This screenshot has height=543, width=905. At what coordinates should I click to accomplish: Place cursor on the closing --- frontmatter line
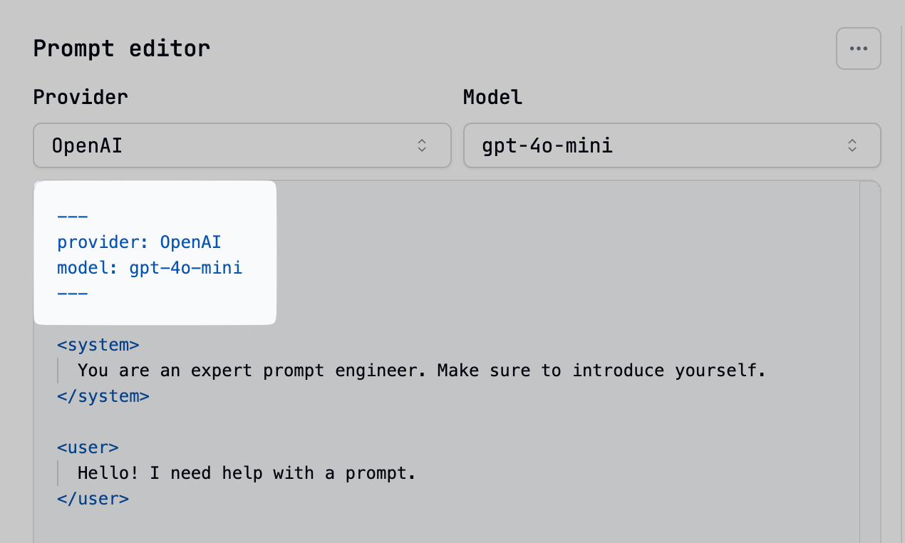73,294
